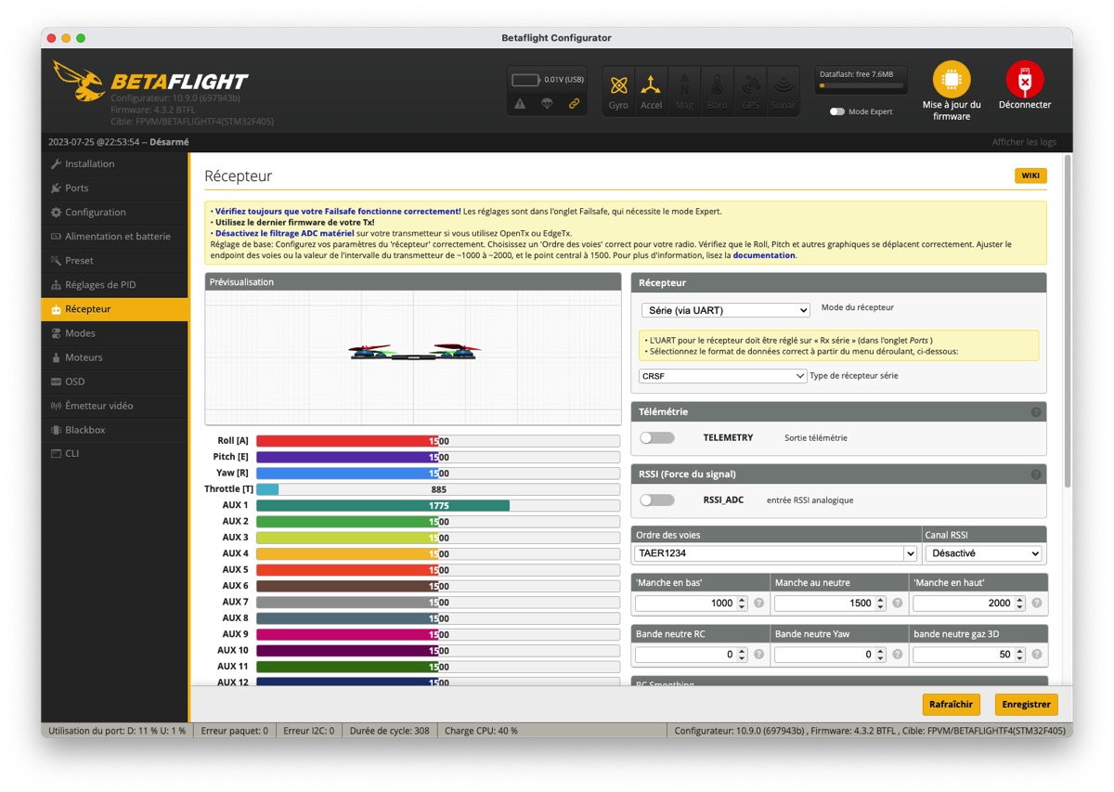Open the Mode du récepteur dropdown
This screenshot has width=1114, height=792.
725,310
